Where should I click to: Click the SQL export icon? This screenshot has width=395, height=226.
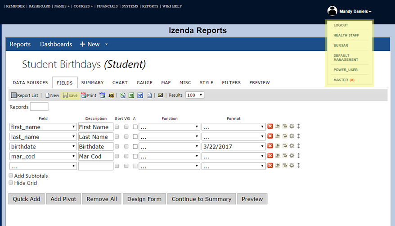coord(111,95)
